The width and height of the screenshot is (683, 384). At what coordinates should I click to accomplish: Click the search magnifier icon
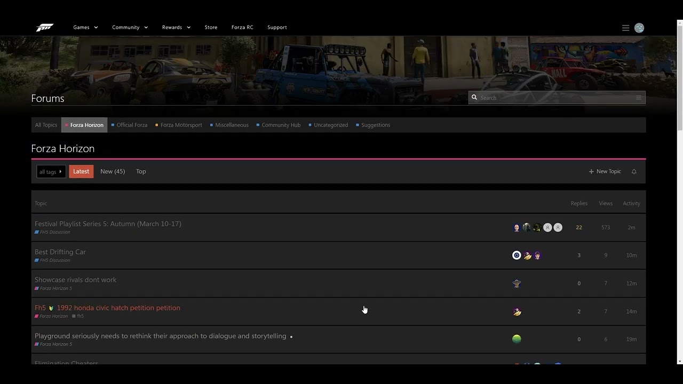coord(474,98)
